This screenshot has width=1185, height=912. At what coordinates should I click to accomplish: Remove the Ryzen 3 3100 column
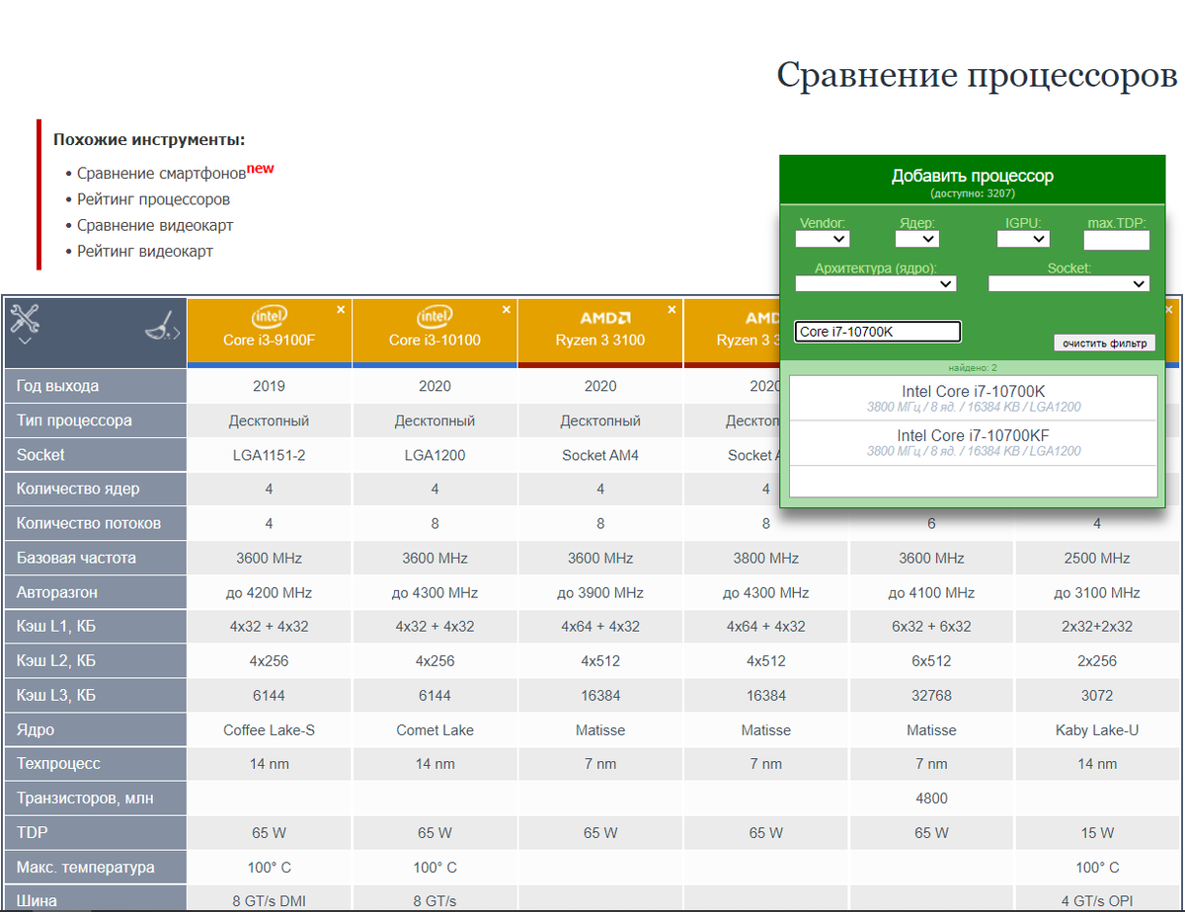click(672, 309)
